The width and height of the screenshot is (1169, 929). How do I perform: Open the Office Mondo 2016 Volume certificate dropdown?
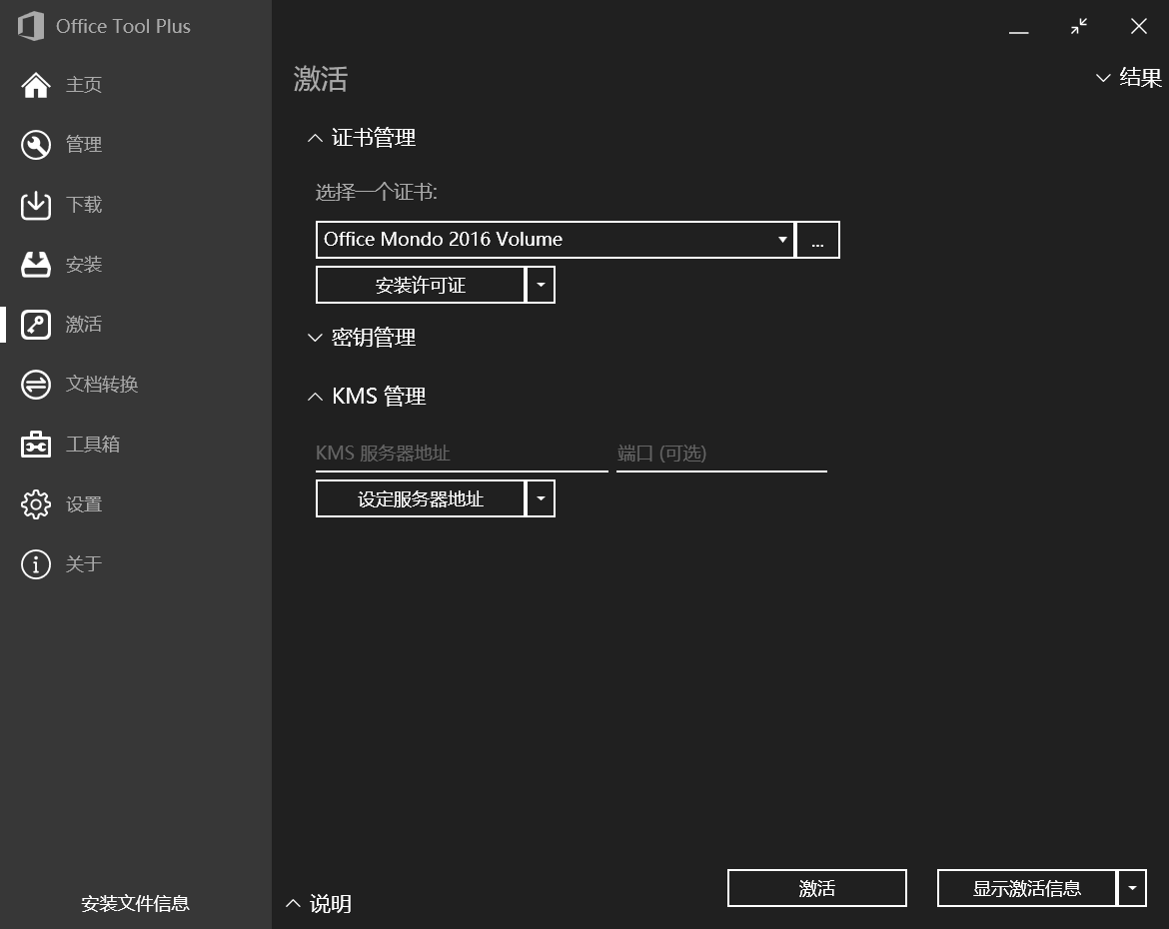point(556,240)
